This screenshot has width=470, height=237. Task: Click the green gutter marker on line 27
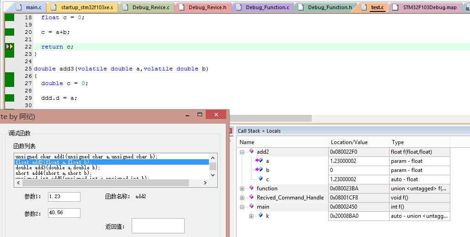[x=9, y=83]
